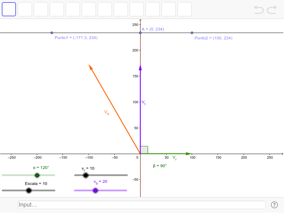The height and width of the screenshot is (213, 284).
Task: Select the highlighted blue-bordered toolbar button
Action: click(x=9, y=9)
